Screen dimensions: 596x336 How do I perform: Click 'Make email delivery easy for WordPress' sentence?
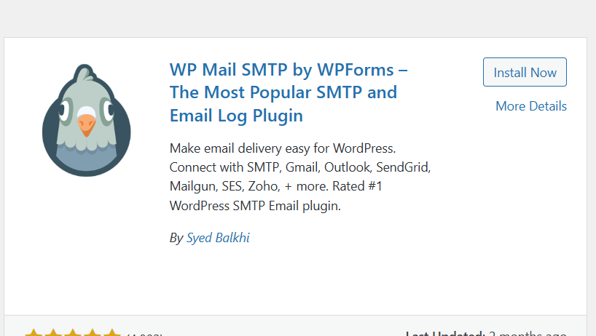coord(283,148)
